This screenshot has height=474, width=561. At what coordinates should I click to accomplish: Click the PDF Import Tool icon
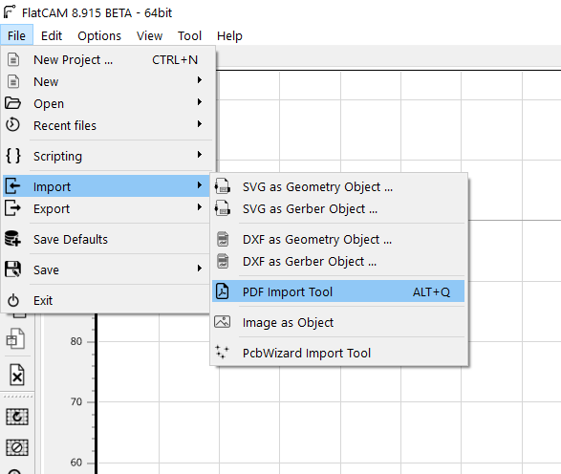(x=223, y=291)
